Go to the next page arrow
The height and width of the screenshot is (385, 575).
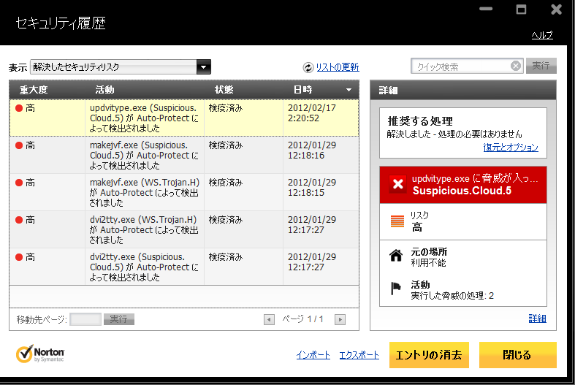[x=340, y=320]
